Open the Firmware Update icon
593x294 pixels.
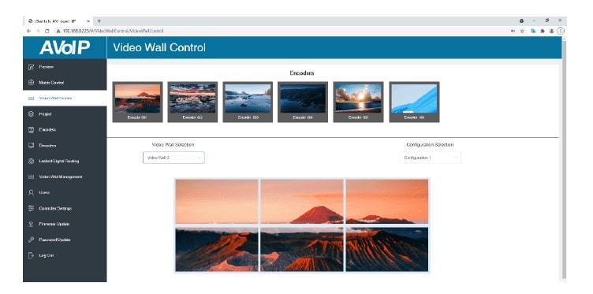(x=32, y=224)
